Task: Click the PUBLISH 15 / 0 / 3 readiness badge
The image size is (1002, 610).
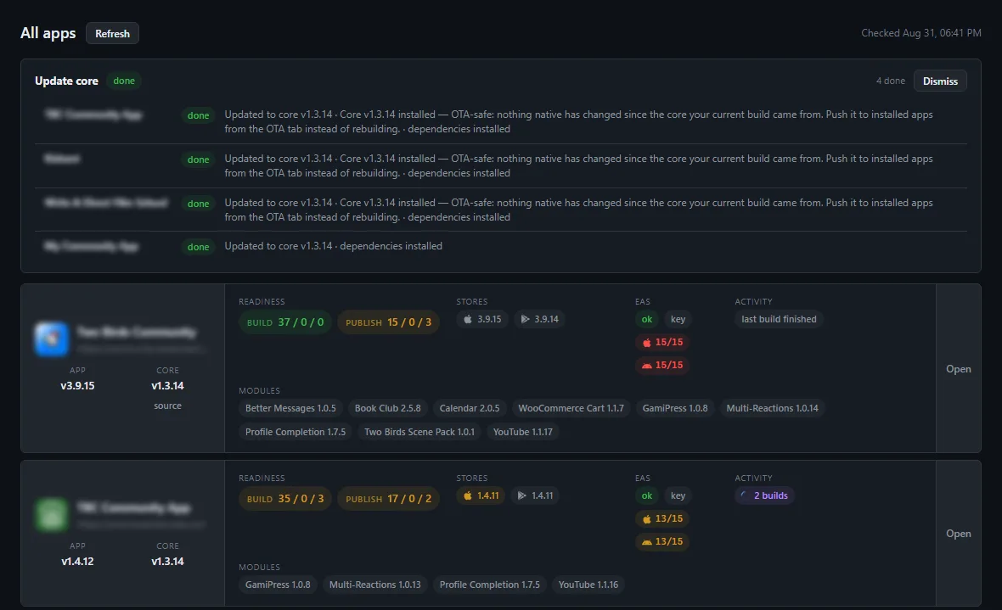Action: pyautogui.click(x=389, y=322)
